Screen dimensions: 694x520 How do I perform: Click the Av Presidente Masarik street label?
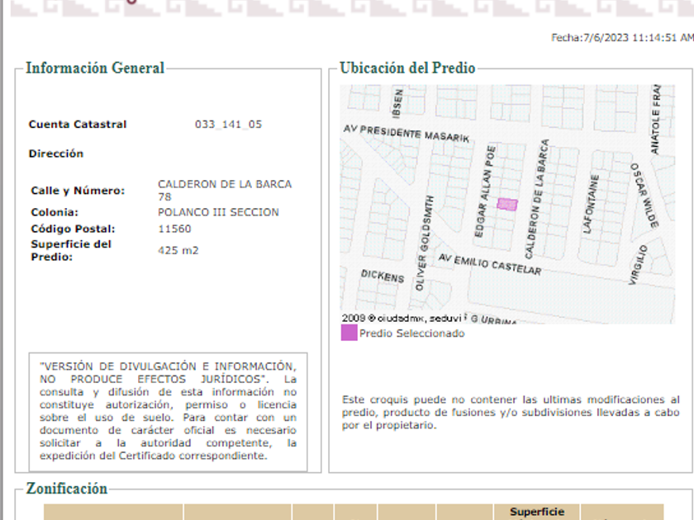[x=406, y=133]
